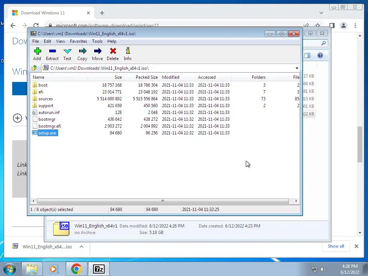Expand download item options chevron
368x276 pixels.
[x=82, y=247]
